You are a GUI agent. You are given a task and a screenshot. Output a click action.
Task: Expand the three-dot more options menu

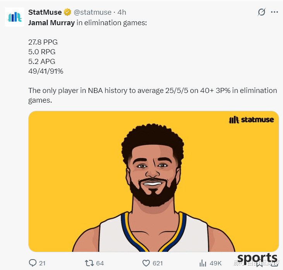coord(274,12)
